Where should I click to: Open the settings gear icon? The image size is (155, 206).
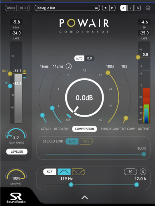click(x=148, y=8)
